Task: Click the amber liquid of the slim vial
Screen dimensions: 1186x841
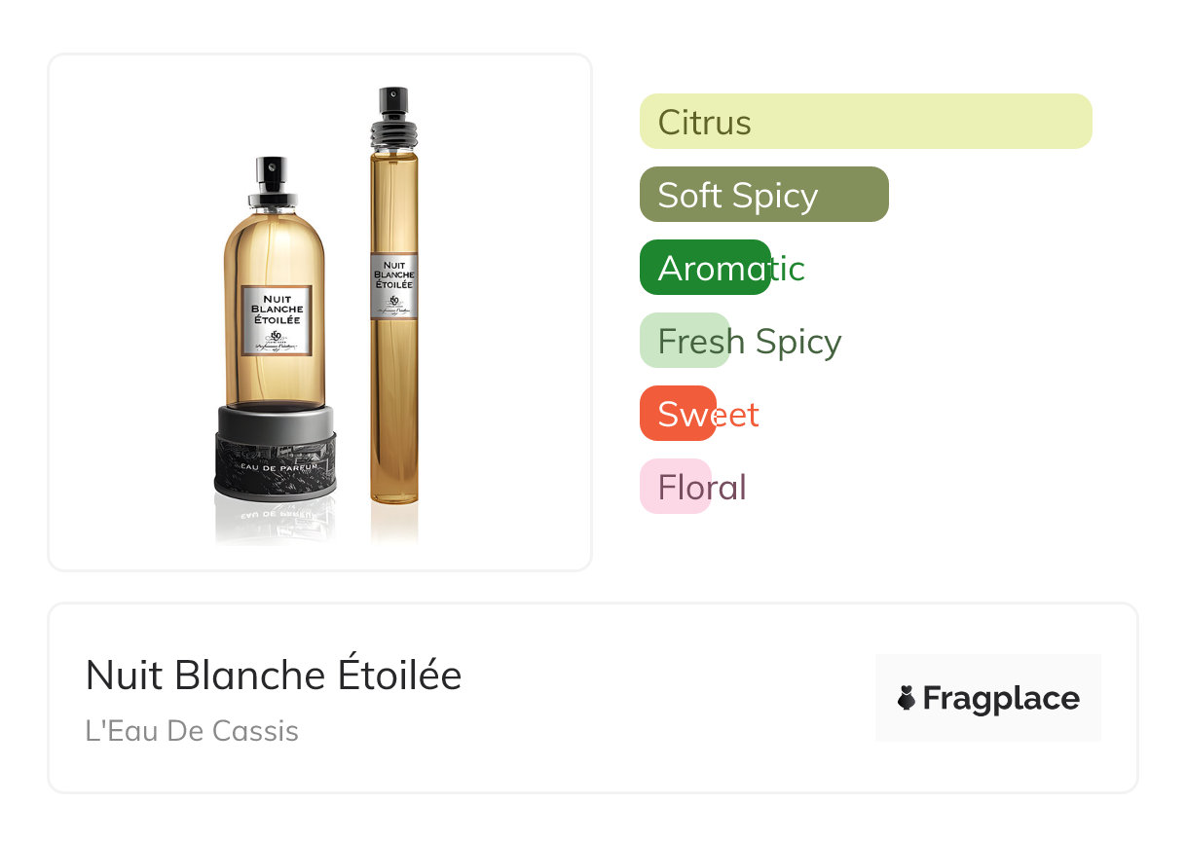Action: [394, 409]
